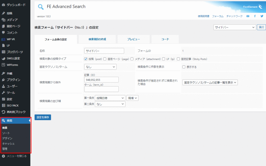266x166 pixels.
Task: Click the 設定を保存 button
Action: (43, 117)
